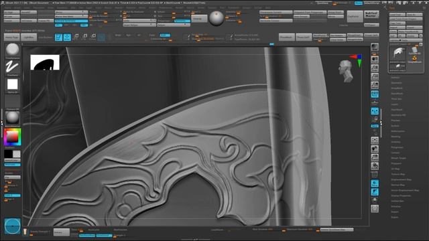Viewport: 429px width, 241px height.
Task: Click the Load Tool button
Action: 397,15
